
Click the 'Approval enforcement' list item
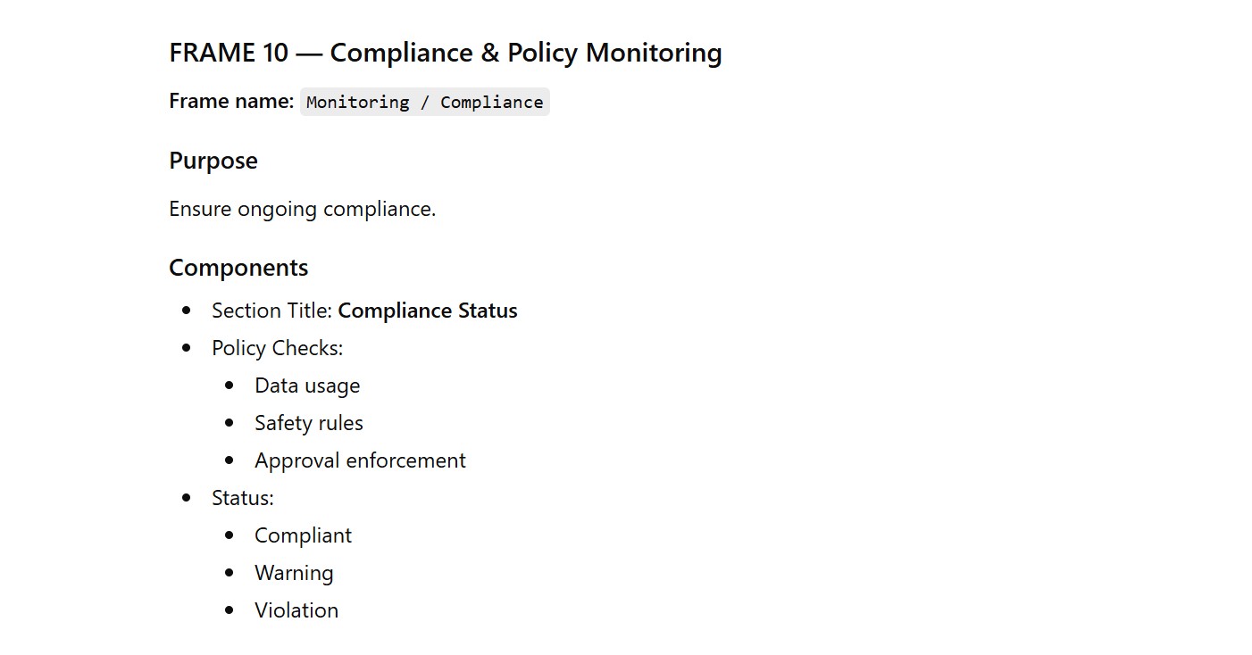[x=360, y=460]
